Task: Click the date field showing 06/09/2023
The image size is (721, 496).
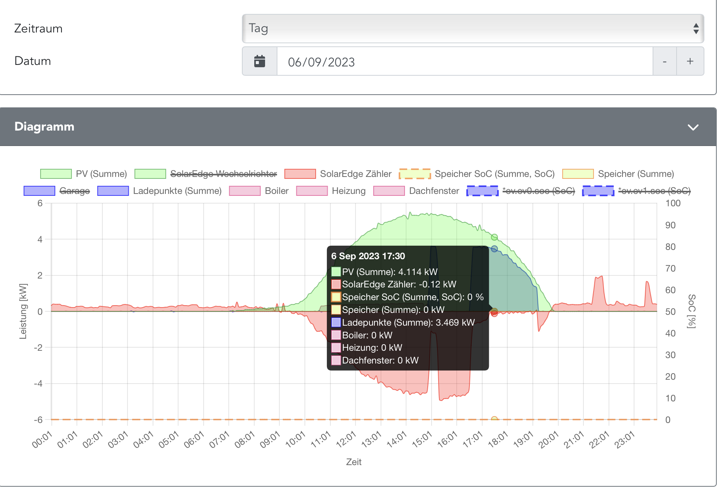Action: click(464, 62)
